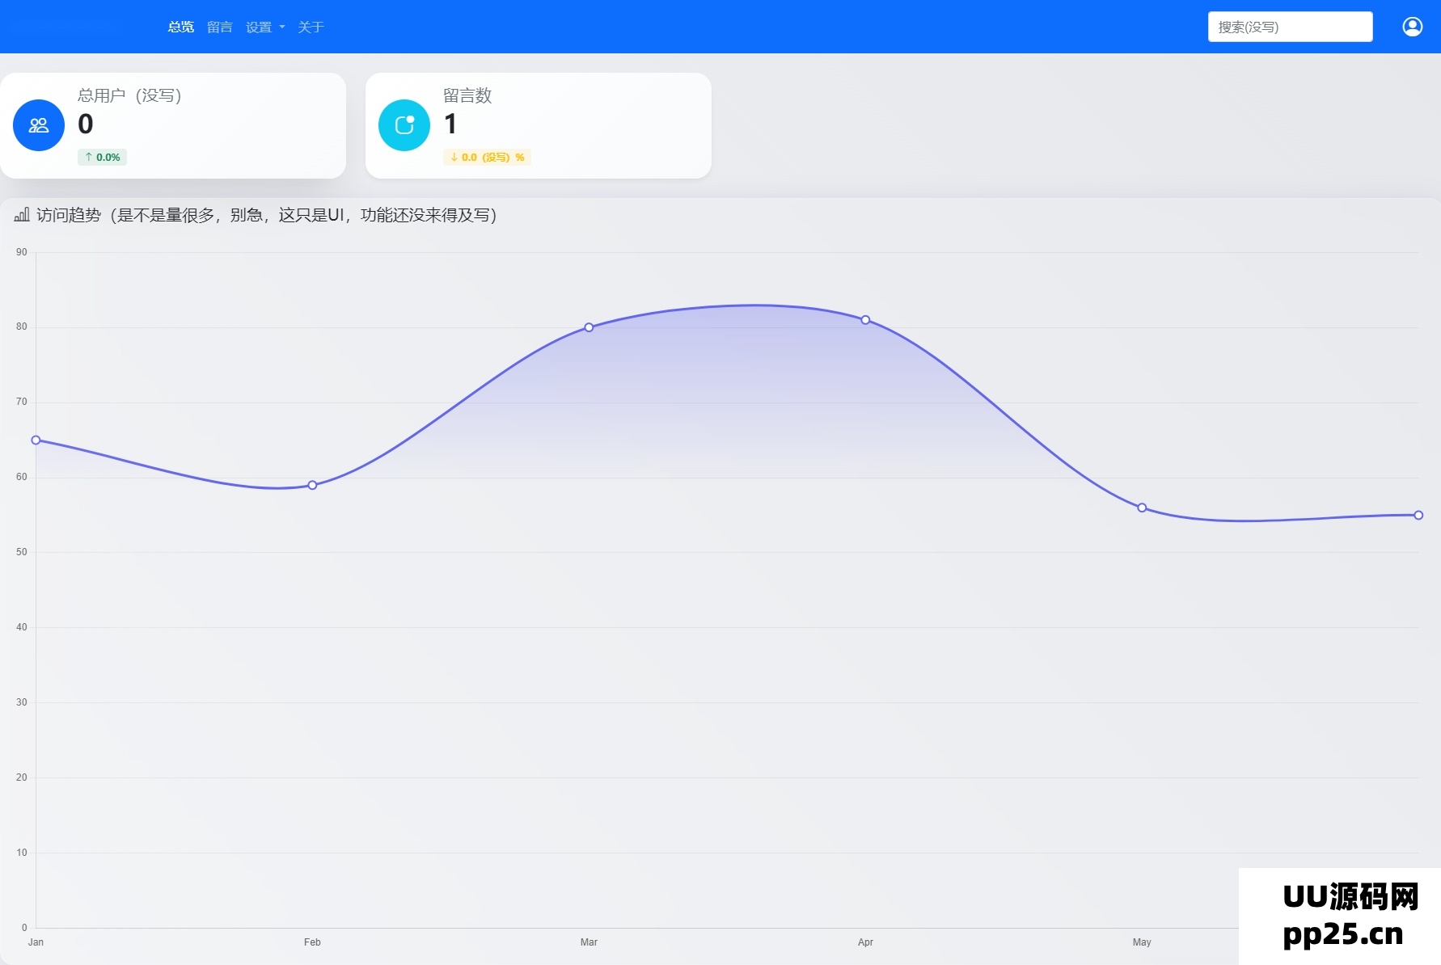Select the Mar data point on chart

click(x=589, y=327)
